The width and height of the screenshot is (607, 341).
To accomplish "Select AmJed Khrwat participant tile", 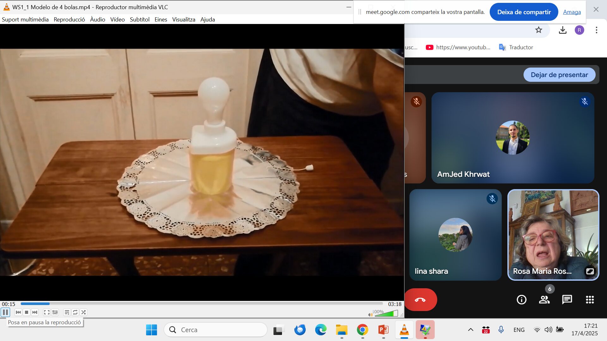I will pos(513,138).
